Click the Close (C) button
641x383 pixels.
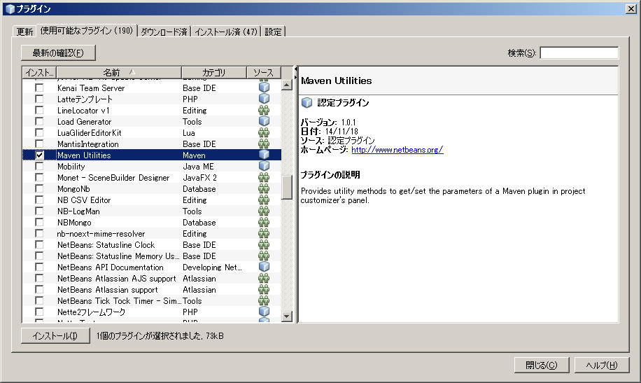click(541, 365)
